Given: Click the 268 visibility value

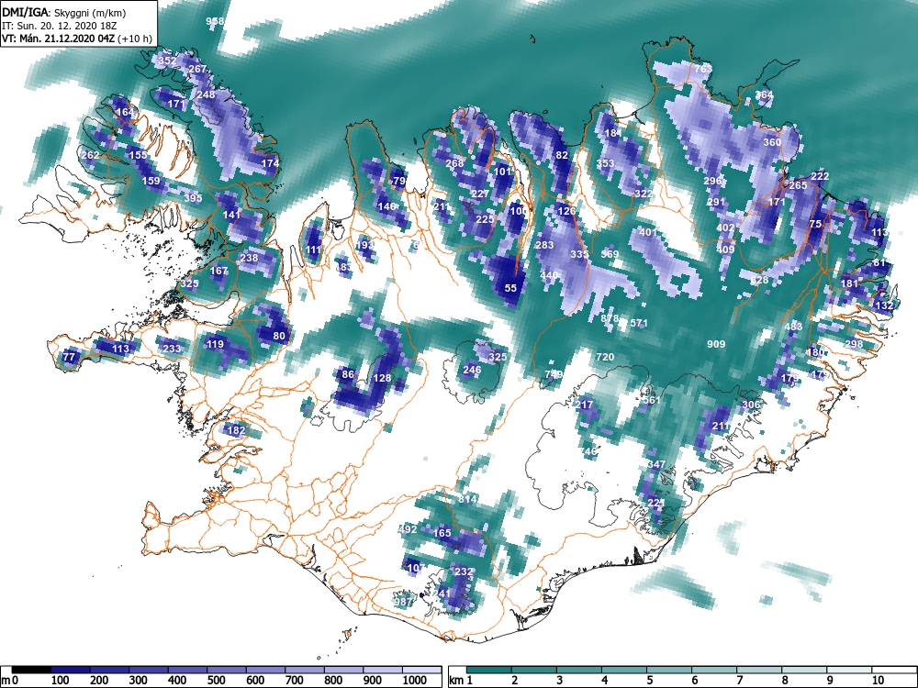Looking at the screenshot, I should pos(454,163).
